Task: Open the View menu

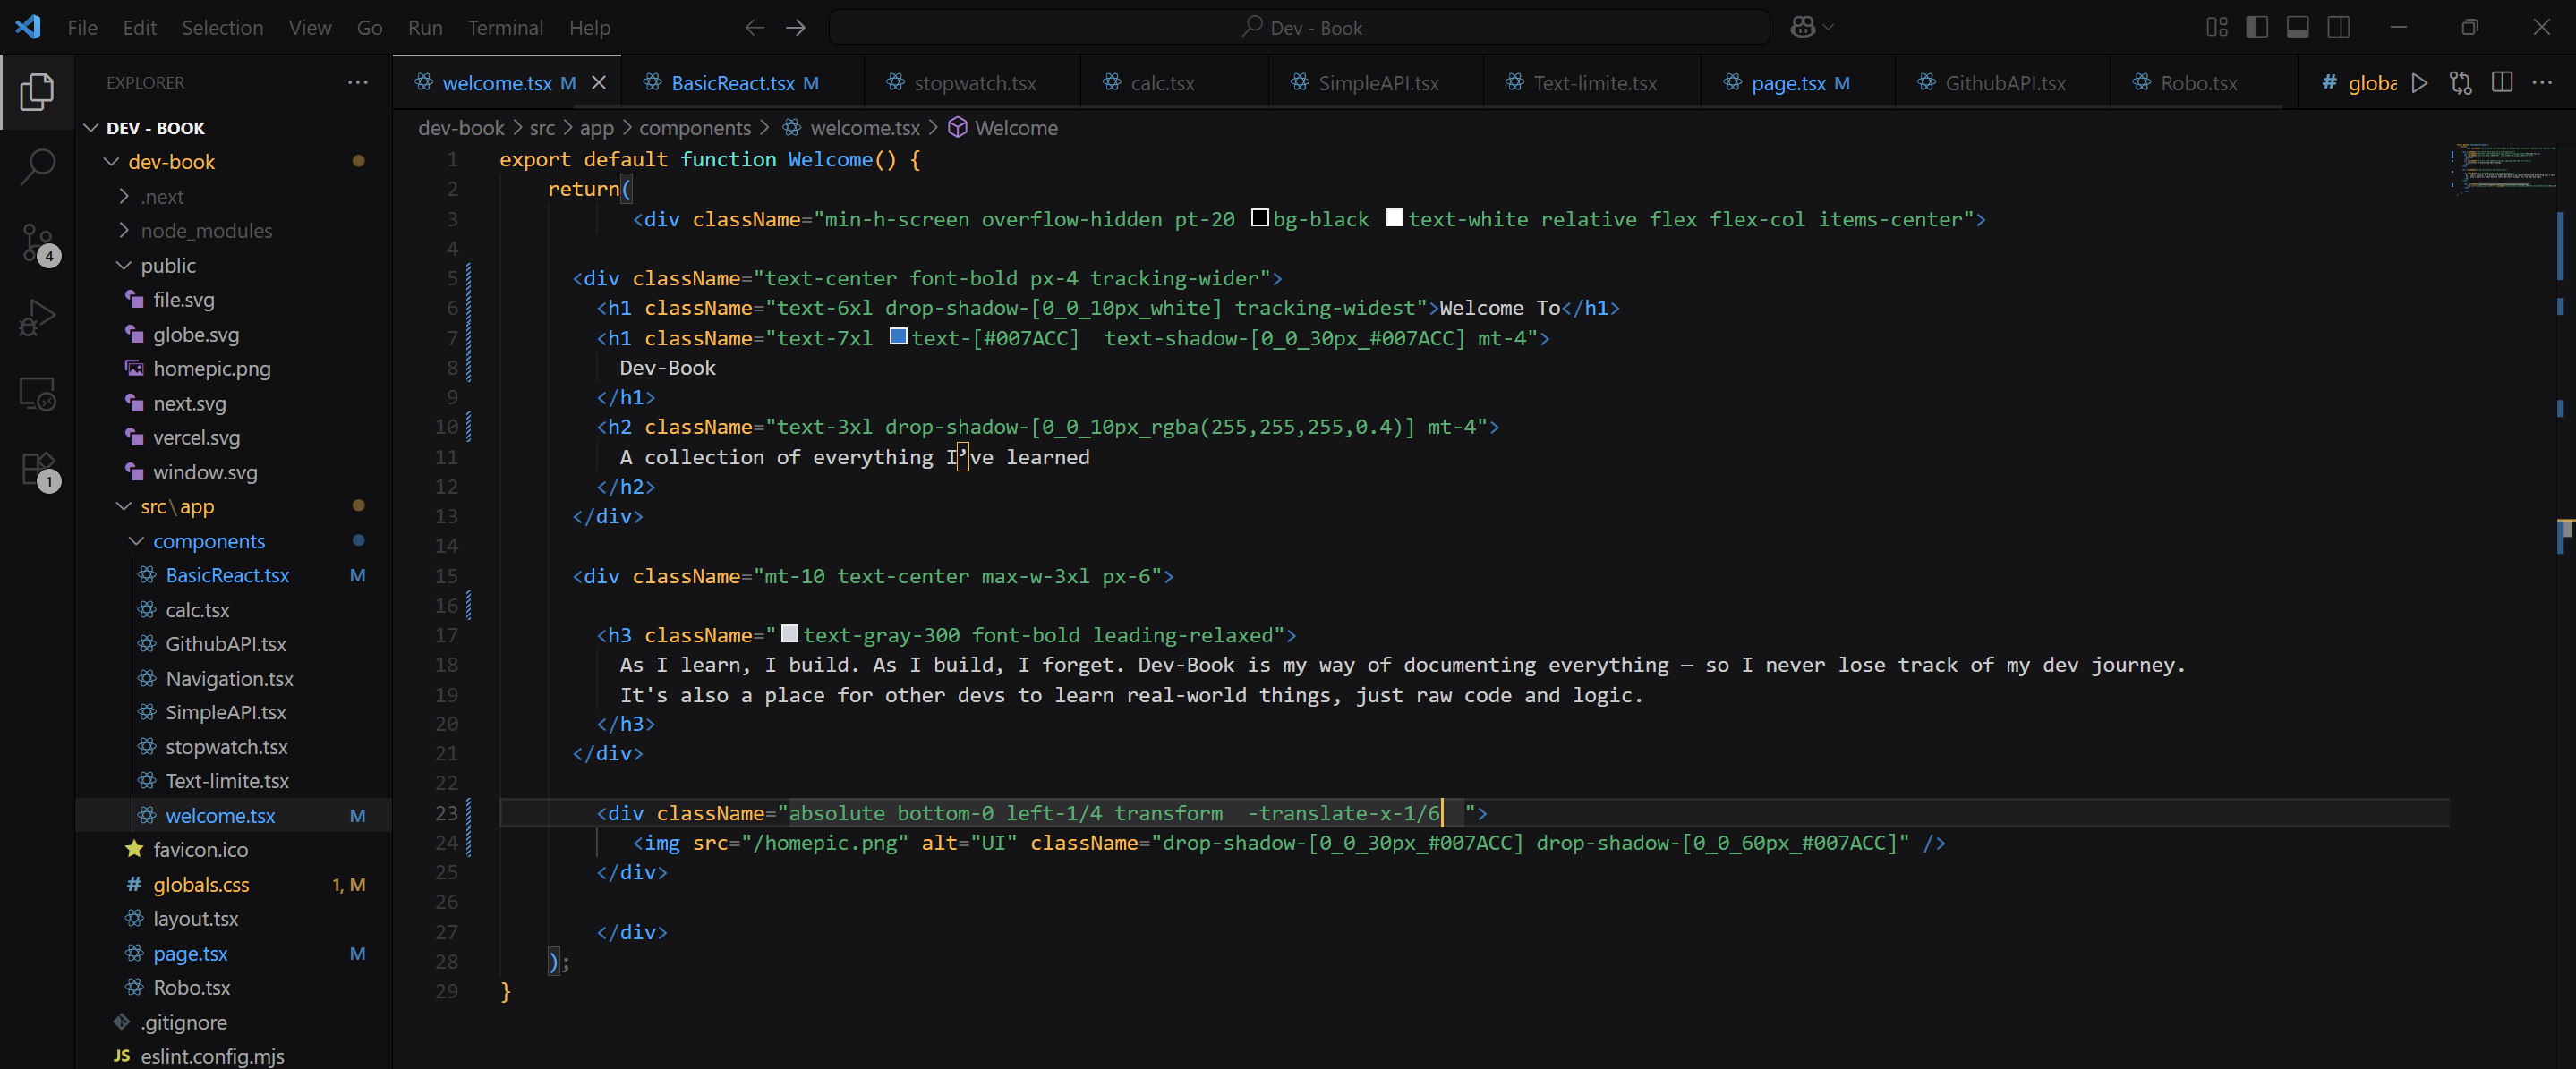Action: point(310,28)
